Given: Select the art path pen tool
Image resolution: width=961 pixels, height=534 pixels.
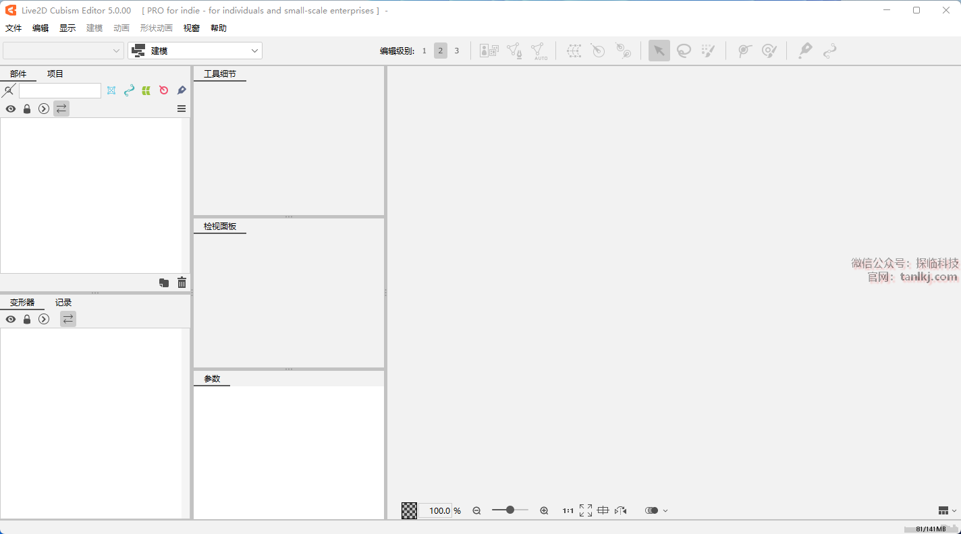Looking at the screenshot, I should coord(805,51).
